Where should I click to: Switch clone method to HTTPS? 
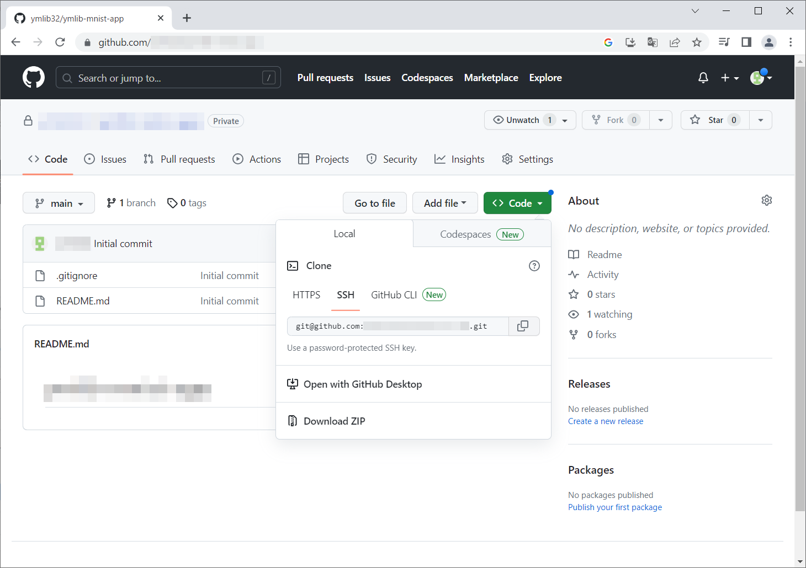pyautogui.click(x=306, y=295)
